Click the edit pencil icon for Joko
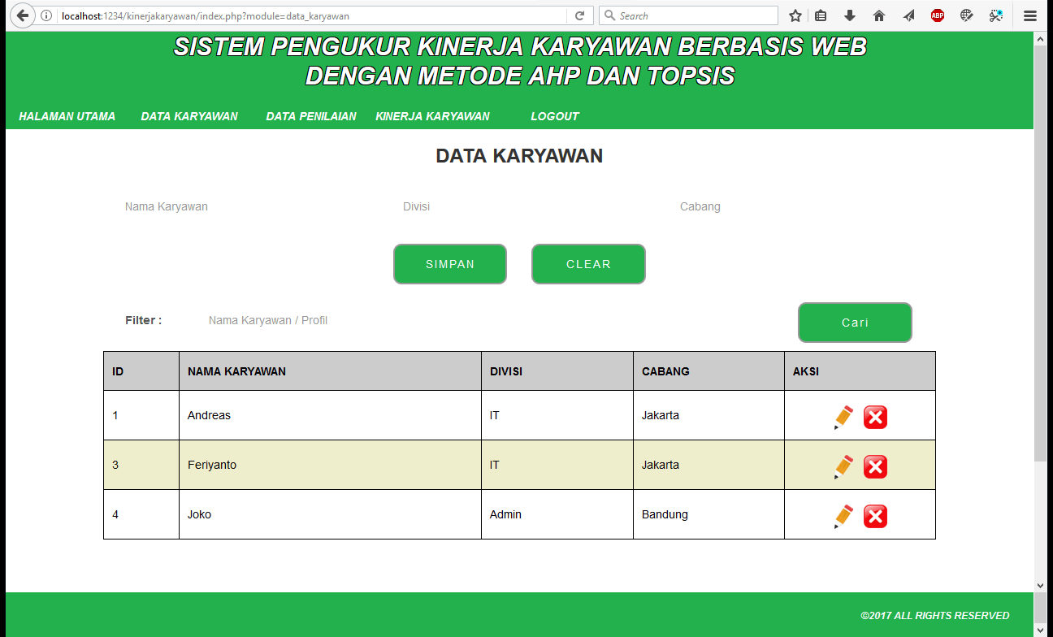Image resolution: width=1053 pixels, height=637 pixels. (843, 516)
